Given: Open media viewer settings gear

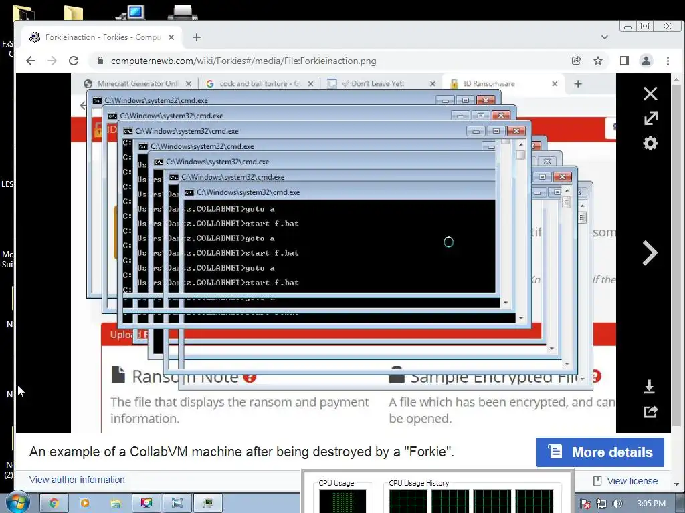Looking at the screenshot, I should pyautogui.click(x=650, y=143).
